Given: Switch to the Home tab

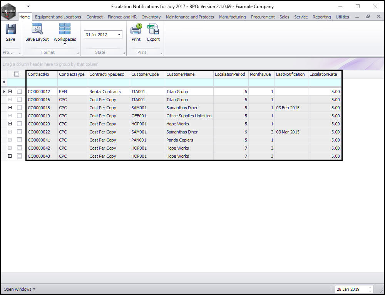Looking at the screenshot, I should coord(25,17).
